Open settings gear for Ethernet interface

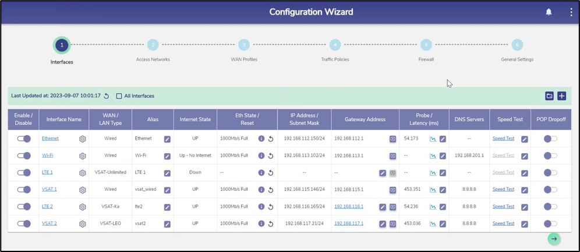pyautogui.click(x=83, y=139)
